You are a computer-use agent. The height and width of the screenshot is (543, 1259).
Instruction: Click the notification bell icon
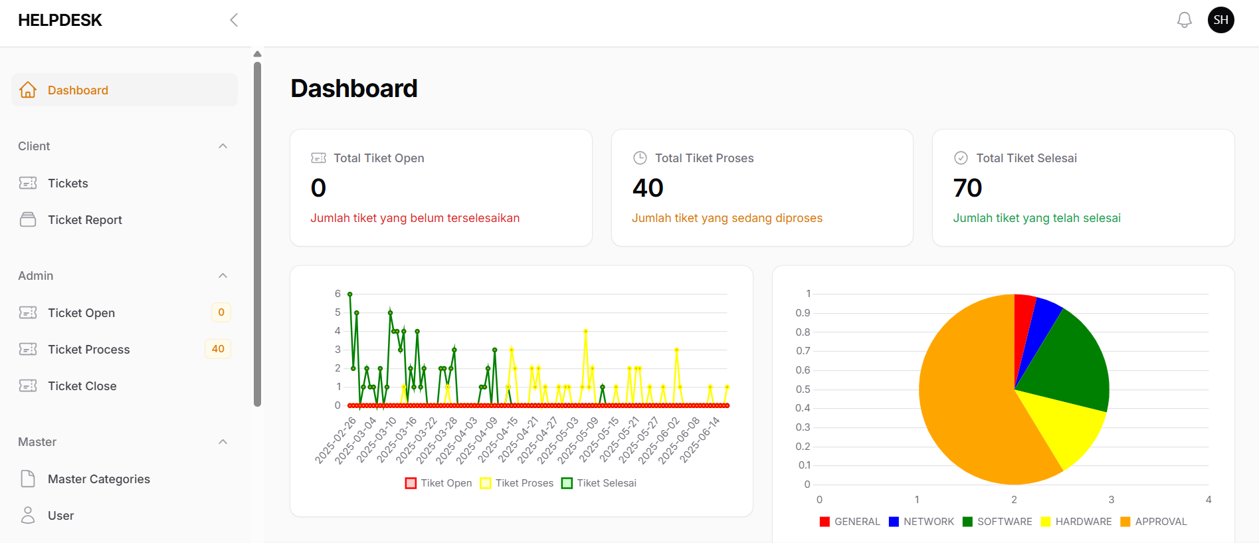click(1184, 20)
